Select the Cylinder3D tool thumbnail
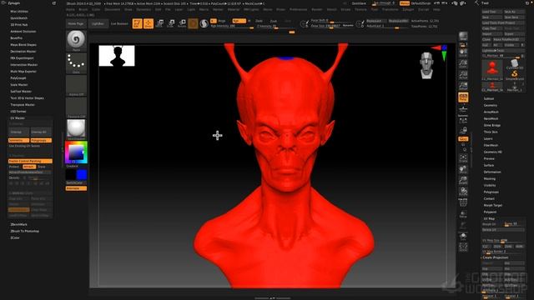This screenshot has width=534, height=300. click(515, 64)
